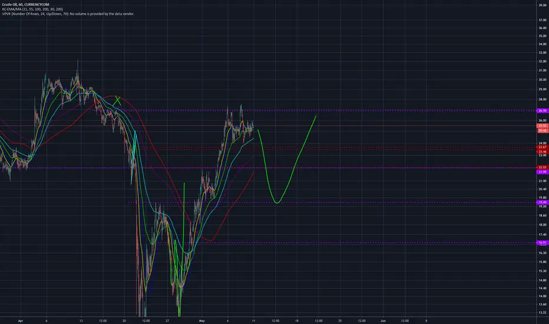This screenshot has width=549, height=324.
Task: Select the VPVR indicator legend line
Action: tap(68, 14)
